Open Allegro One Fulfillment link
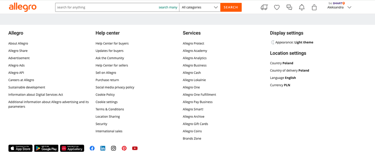The width and height of the screenshot is (375, 154). click(199, 95)
